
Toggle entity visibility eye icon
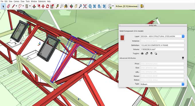click(142, 54)
